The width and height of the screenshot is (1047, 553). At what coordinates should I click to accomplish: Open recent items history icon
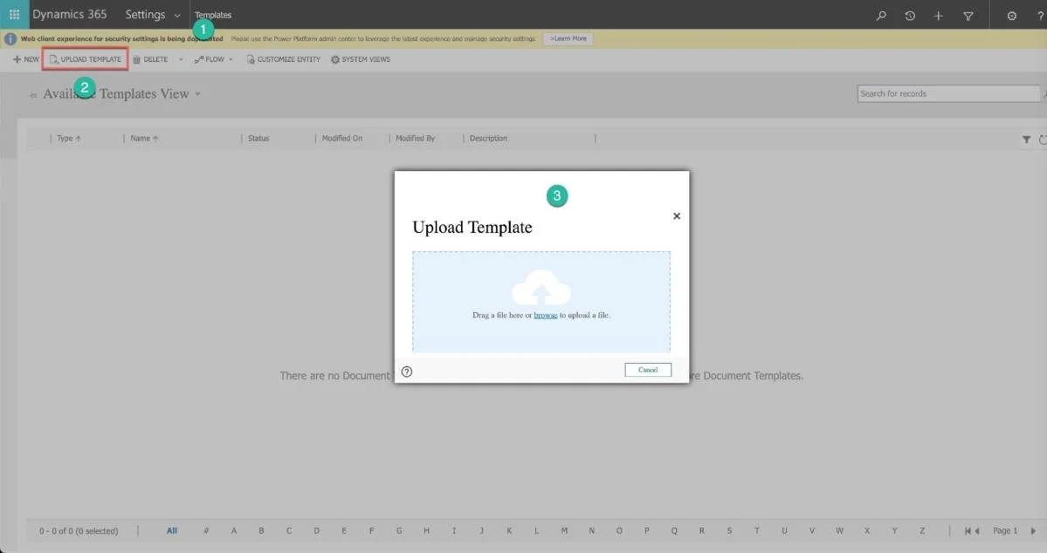pos(909,16)
